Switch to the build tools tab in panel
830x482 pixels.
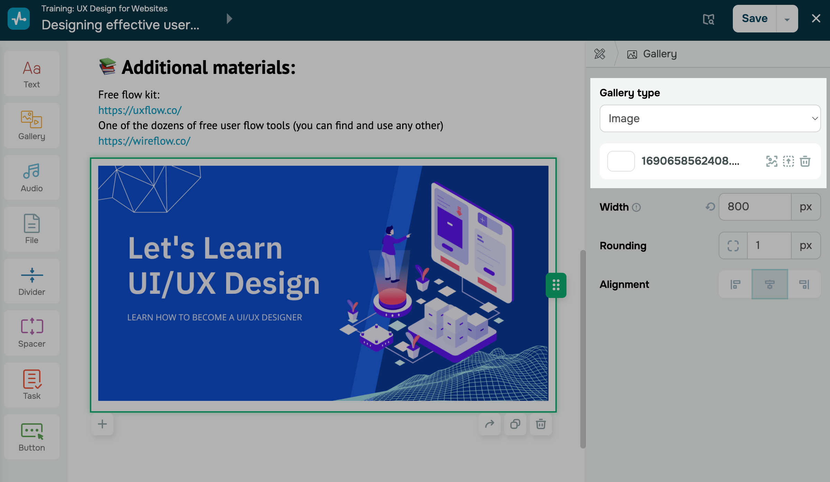click(x=600, y=54)
